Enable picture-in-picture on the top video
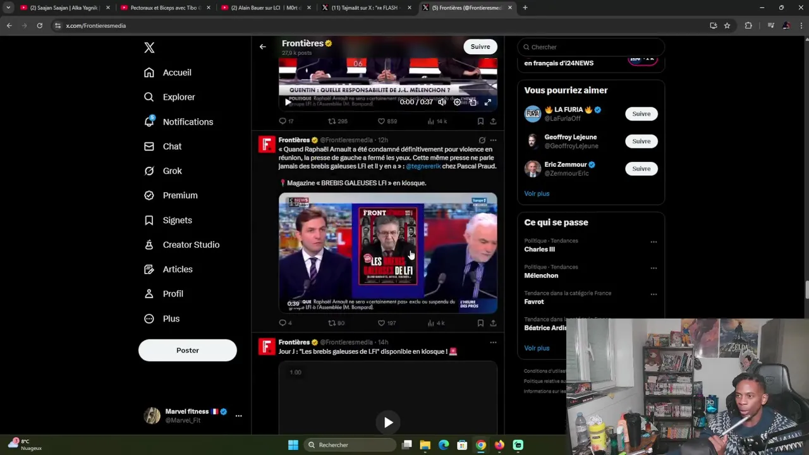Image resolution: width=809 pixels, height=455 pixels. [x=472, y=102]
